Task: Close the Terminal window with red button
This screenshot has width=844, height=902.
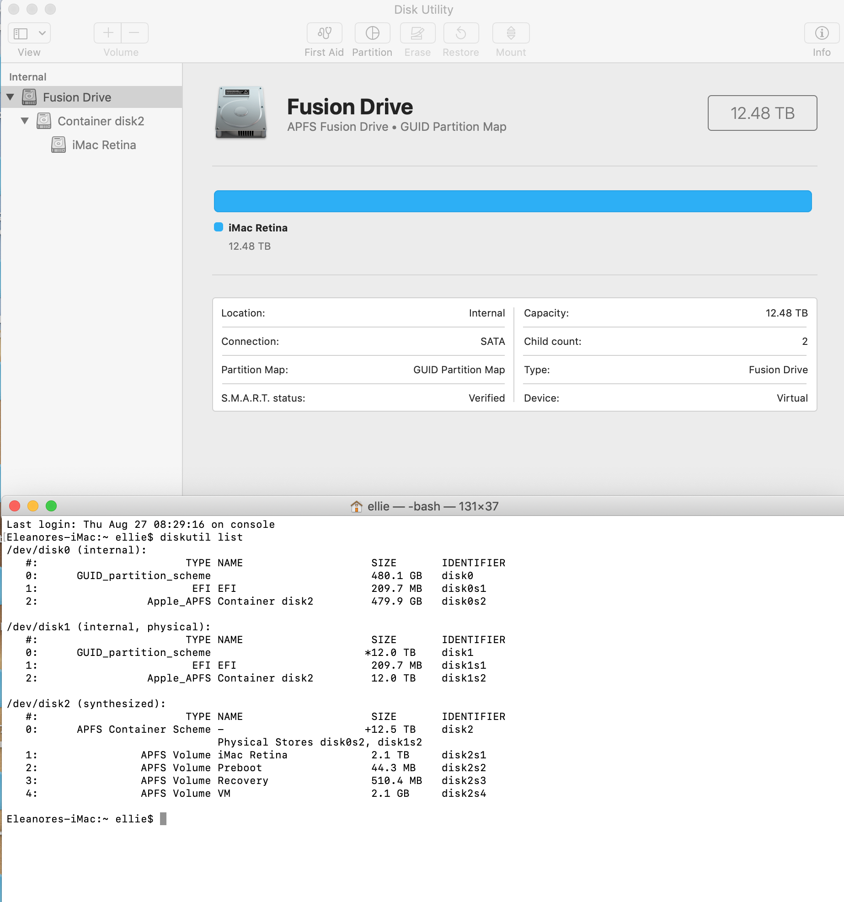Action: tap(15, 506)
